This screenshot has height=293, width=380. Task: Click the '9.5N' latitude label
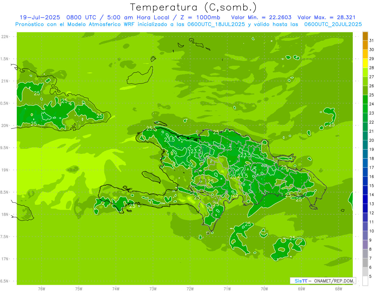[x=5, y=148]
